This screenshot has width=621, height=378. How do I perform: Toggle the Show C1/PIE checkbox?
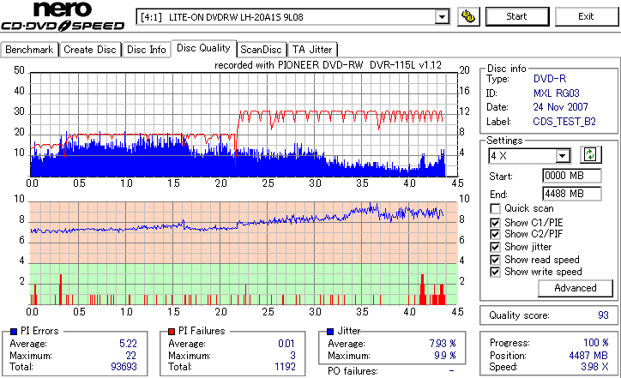pos(495,223)
